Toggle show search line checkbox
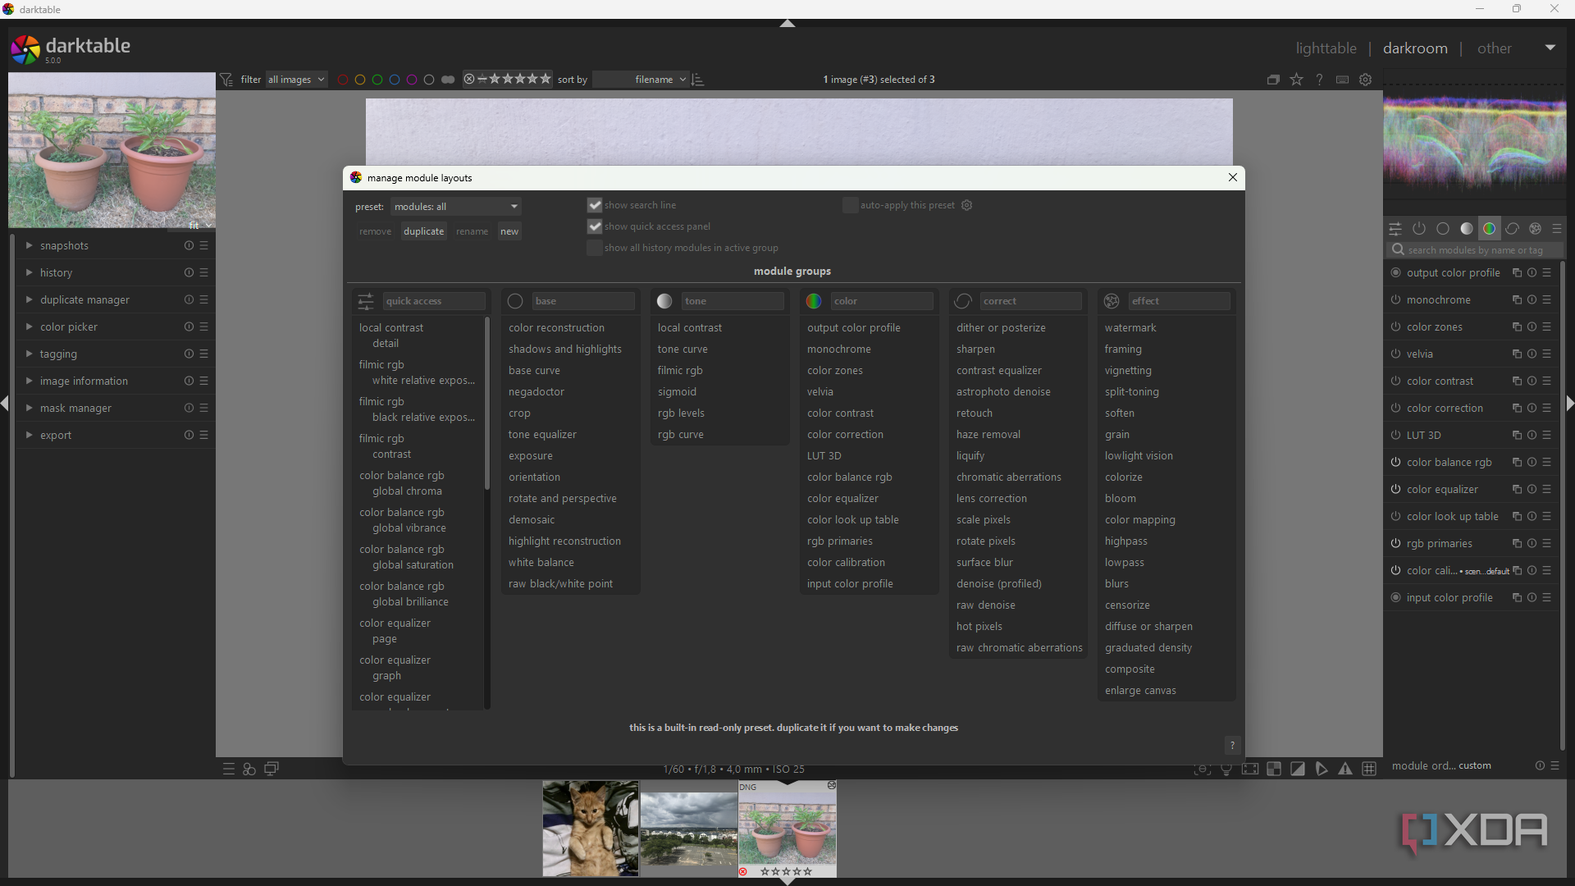Image resolution: width=1575 pixels, height=886 pixels. (595, 205)
